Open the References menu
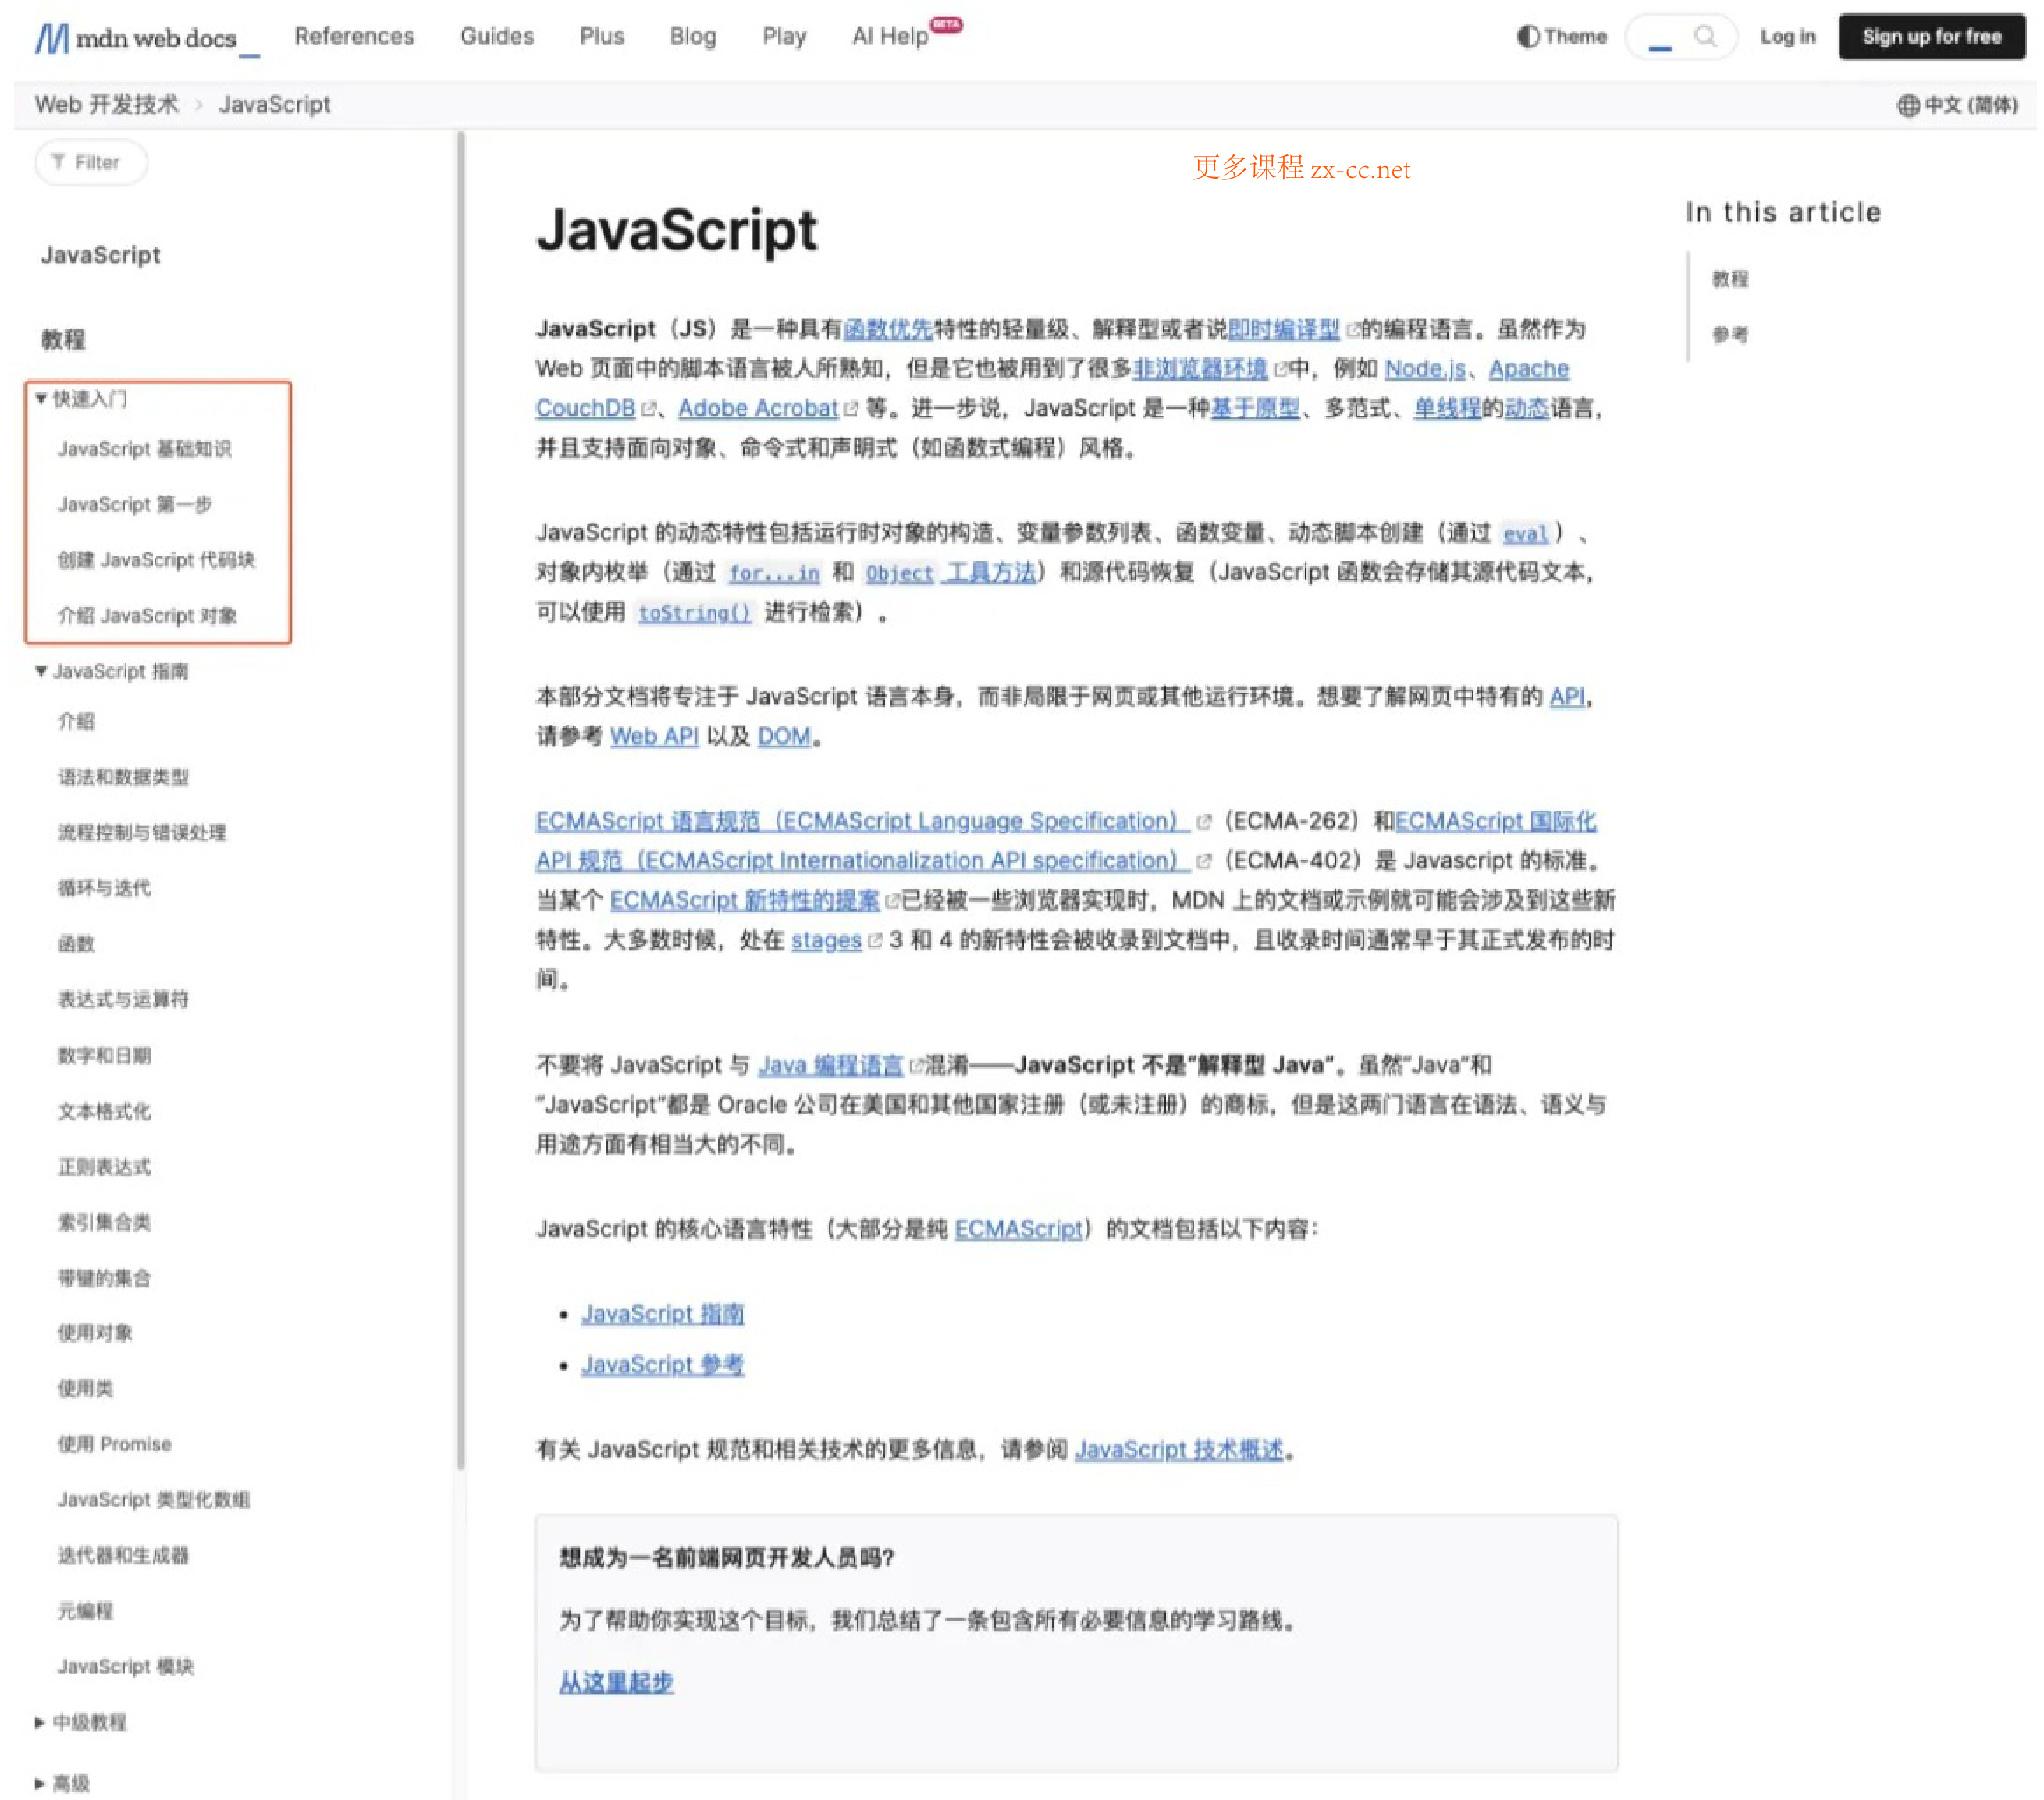Image resolution: width=2044 pixels, height=1800 pixels. [x=354, y=37]
